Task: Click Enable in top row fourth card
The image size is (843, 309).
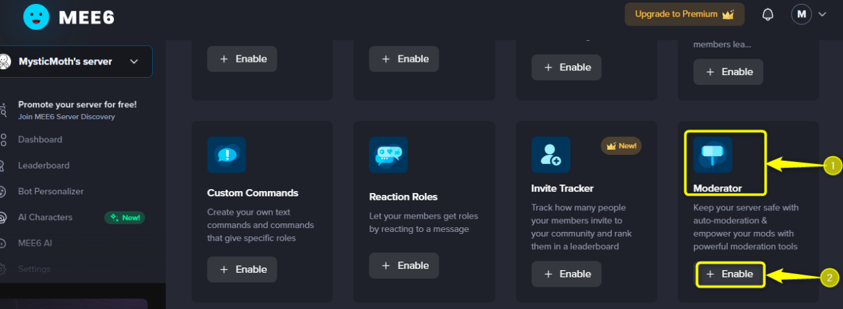Action: coord(728,72)
